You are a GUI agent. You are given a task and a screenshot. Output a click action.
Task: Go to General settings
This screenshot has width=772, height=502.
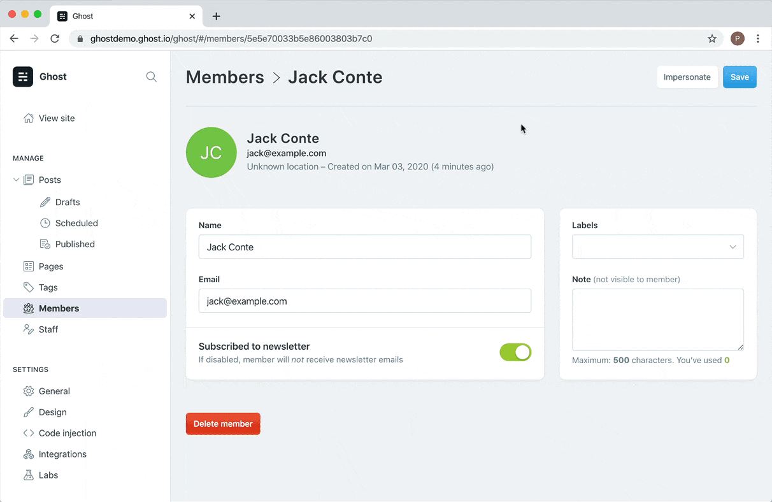pyautogui.click(x=54, y=391)
